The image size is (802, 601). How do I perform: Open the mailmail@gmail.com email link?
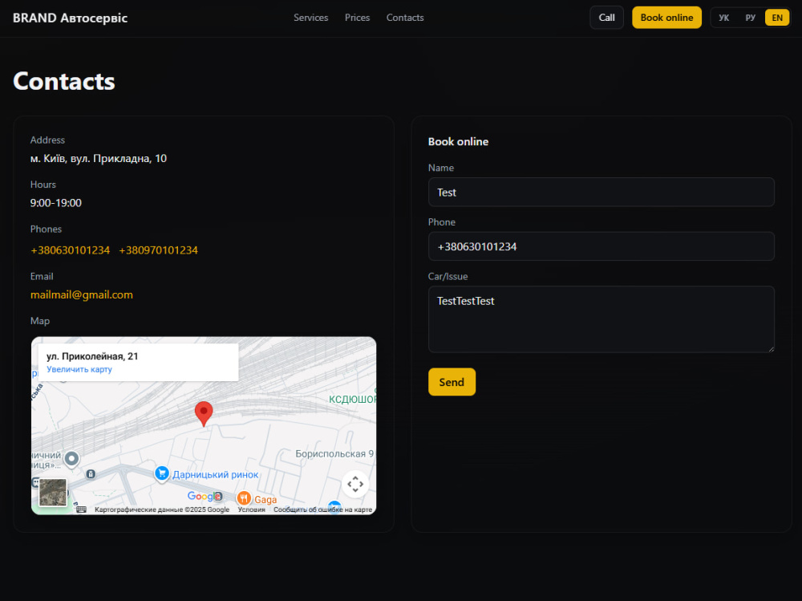pos(81,294)
